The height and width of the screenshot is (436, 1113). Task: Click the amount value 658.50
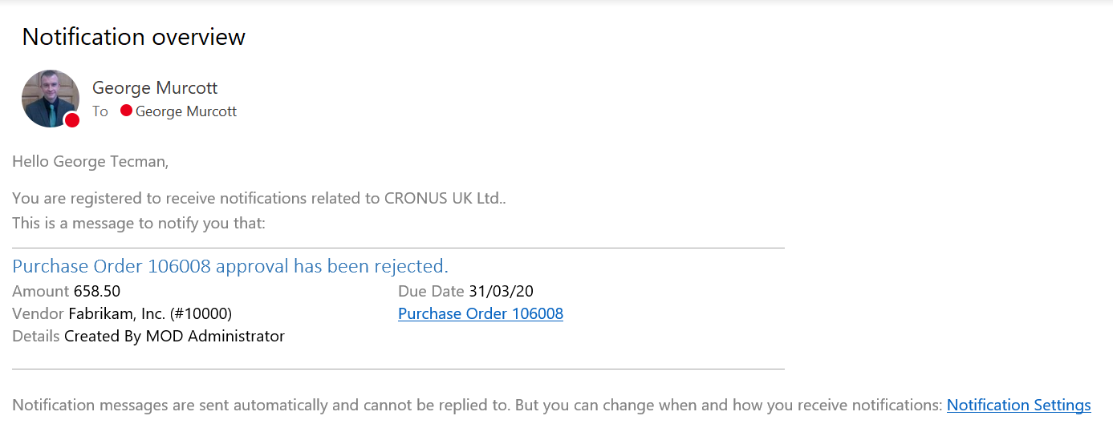click(x=97, y=291)
